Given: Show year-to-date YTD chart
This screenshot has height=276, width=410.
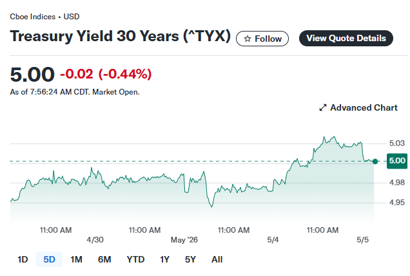Looking at the screenshot, I should 135,259.
